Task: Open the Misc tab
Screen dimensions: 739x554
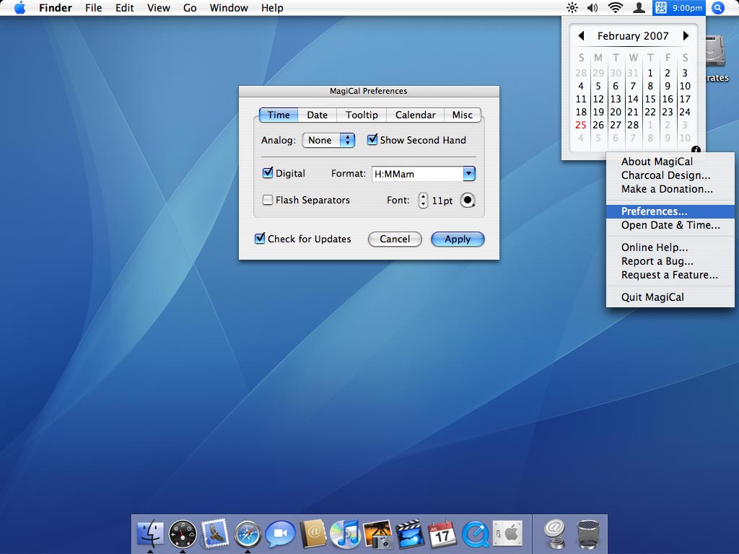Action: 463,115
